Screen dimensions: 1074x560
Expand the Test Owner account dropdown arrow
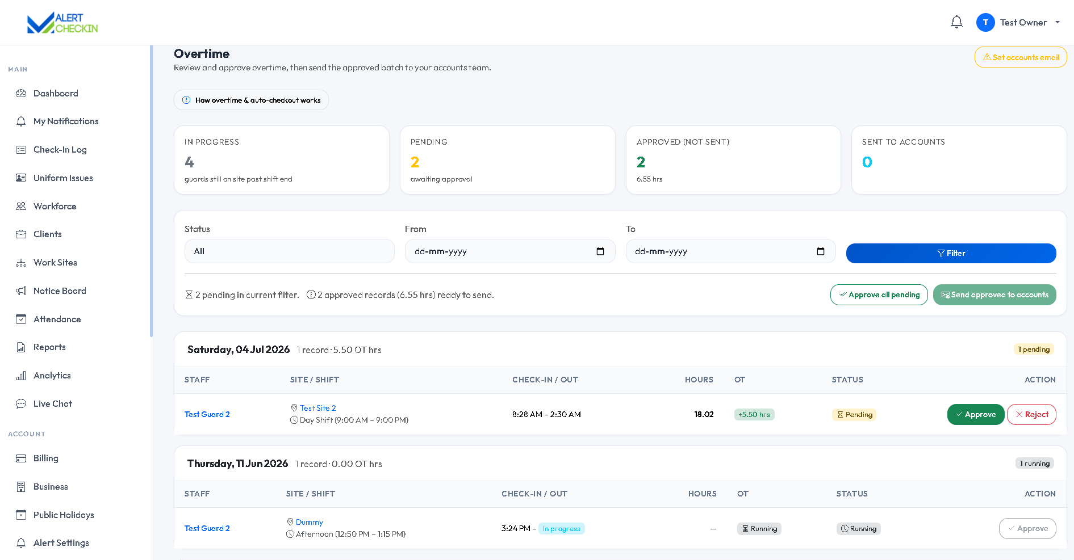(x=1058, y=23)
